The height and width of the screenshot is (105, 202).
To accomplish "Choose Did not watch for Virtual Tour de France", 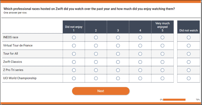I will [x=189, y=46].
